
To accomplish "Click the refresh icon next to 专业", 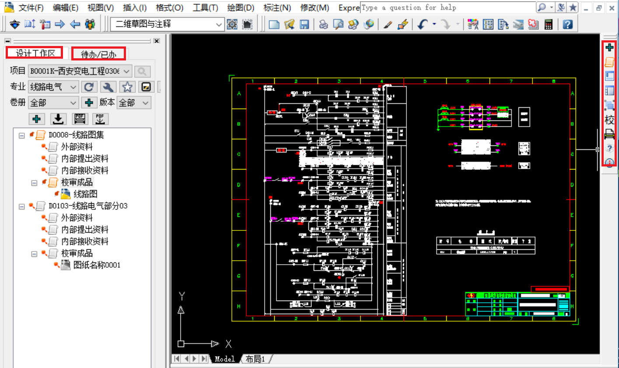I will tap(89, 87).
